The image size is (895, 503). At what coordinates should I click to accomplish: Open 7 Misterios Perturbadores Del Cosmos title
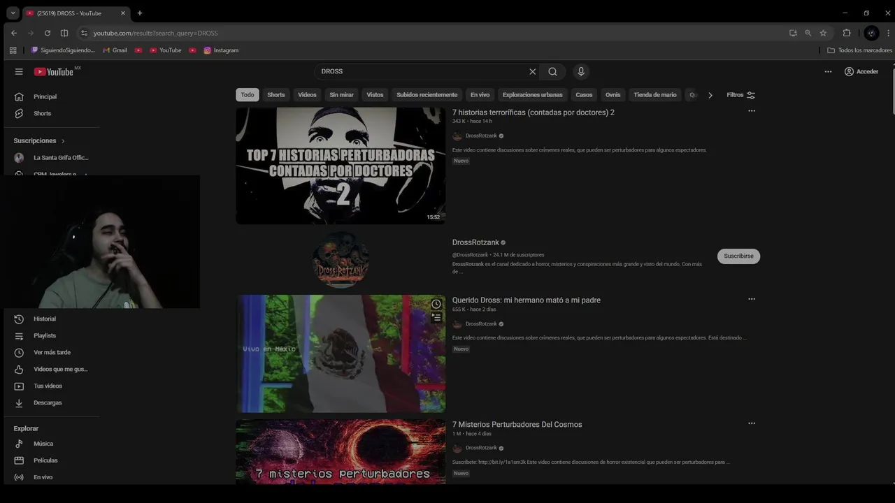coord(517,425)
